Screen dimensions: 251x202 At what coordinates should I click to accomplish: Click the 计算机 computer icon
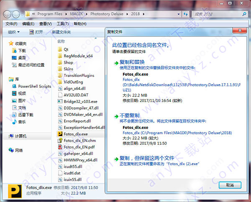(11, 136)
